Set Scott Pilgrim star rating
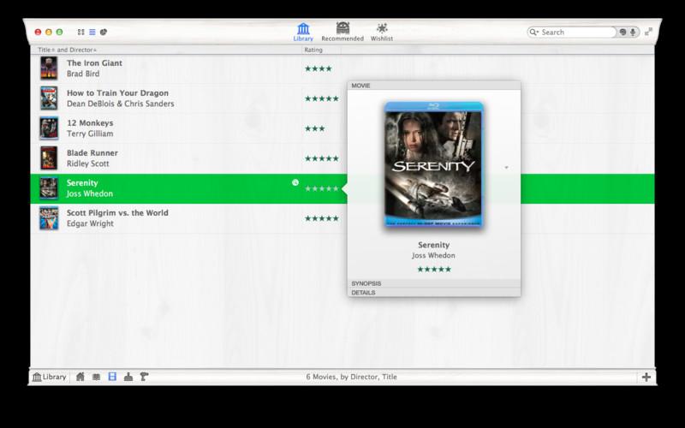Viewport: 685px width, 428px height. (x=322, y=218)
